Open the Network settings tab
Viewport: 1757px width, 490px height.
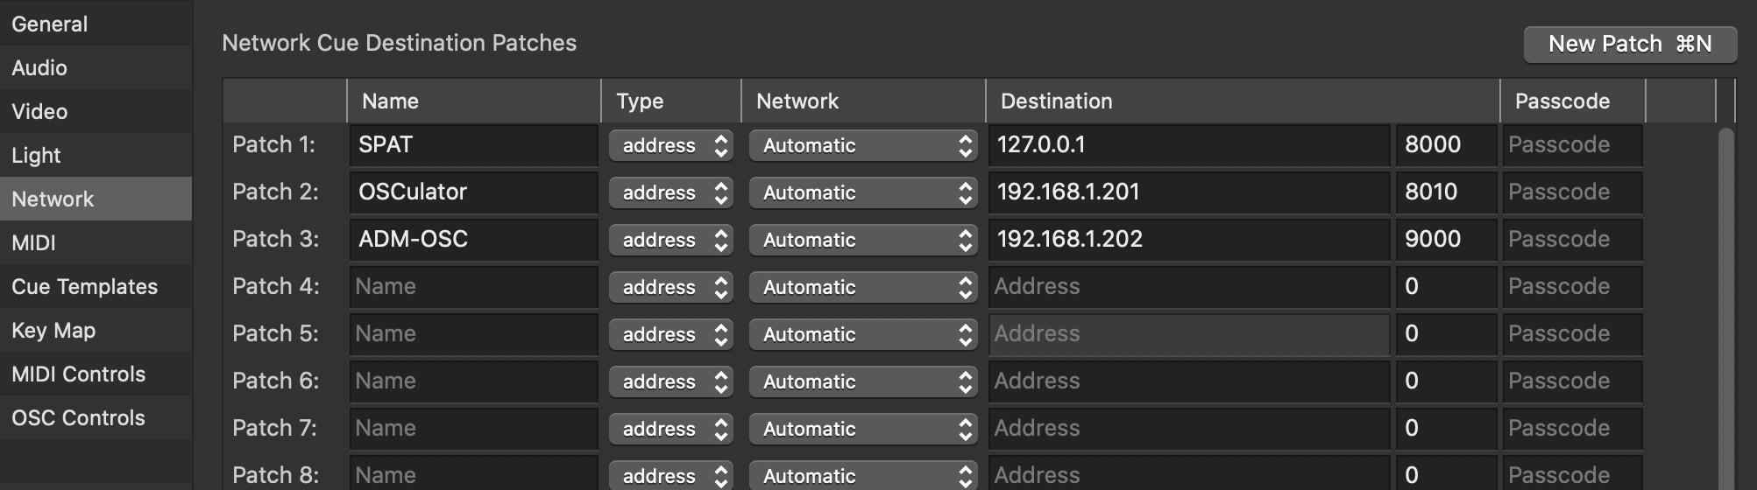[53, 199]
